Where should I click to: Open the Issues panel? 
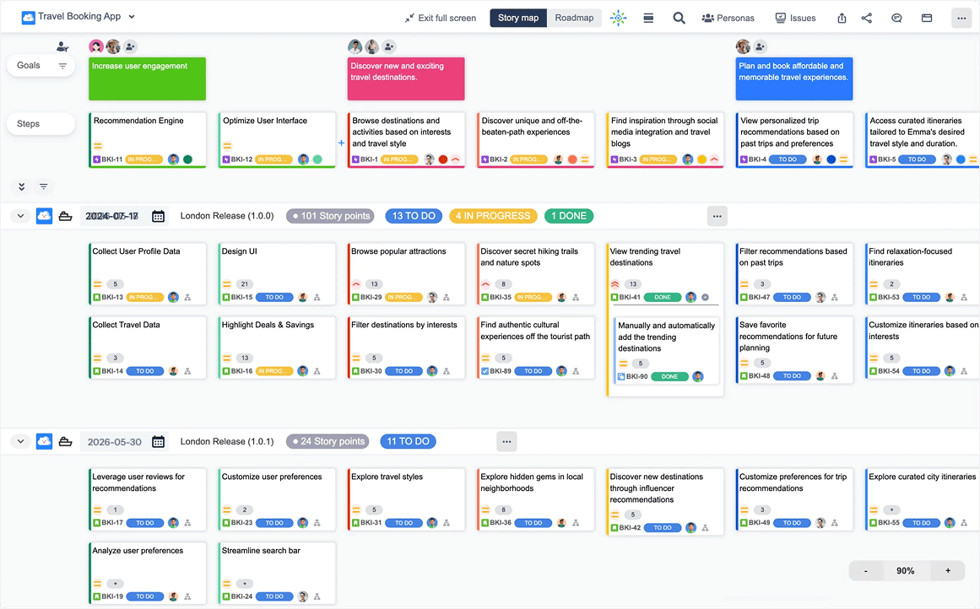tap(796, 18)
